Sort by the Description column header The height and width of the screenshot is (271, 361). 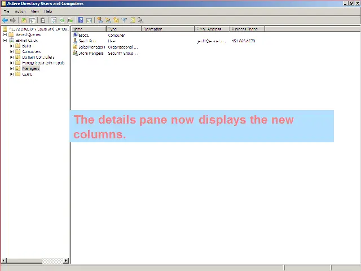click(x=168, y=29)
